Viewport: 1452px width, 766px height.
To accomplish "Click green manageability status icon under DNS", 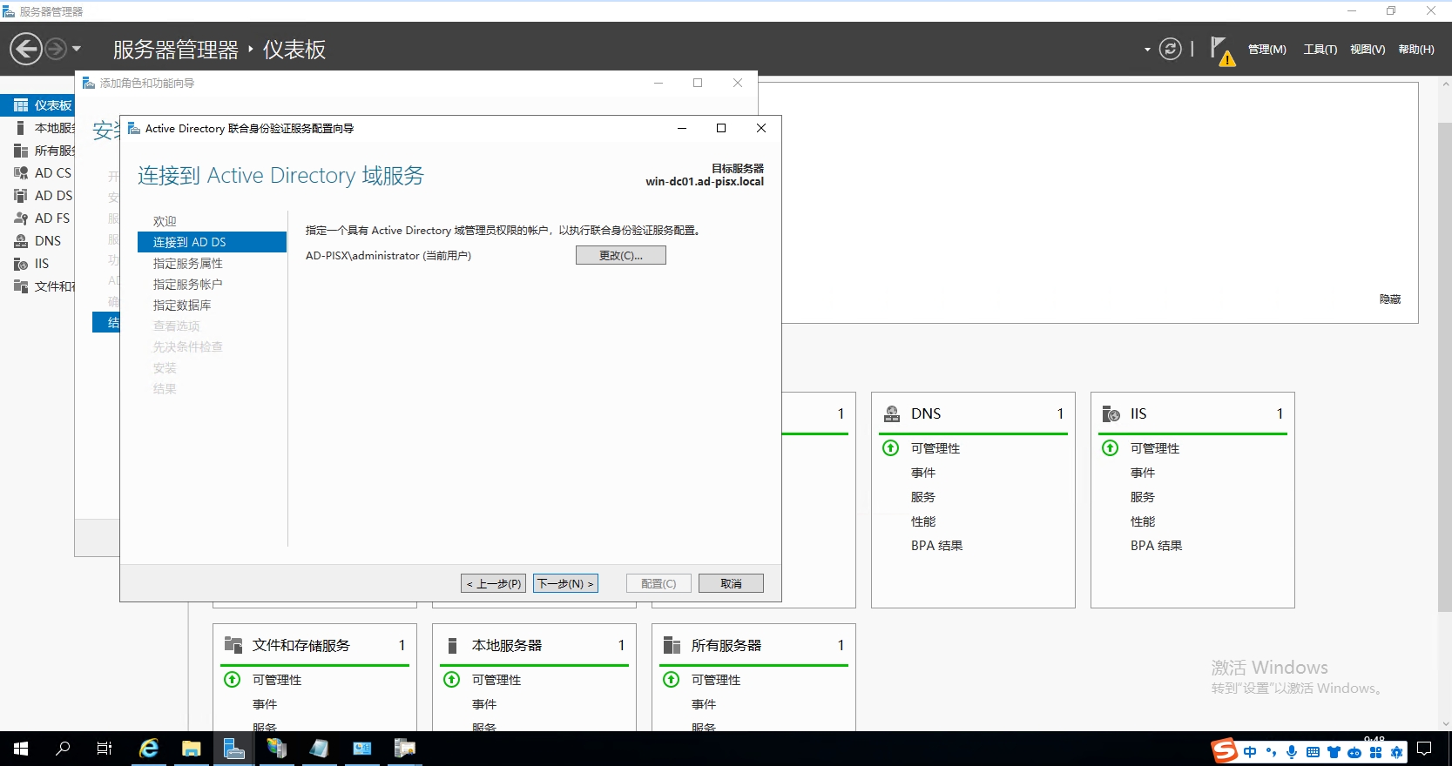I will (x=890, y=448).
